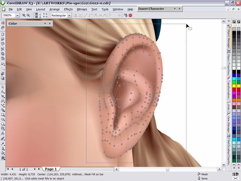Click the red Clear Mesh icon

pos(130,15)
